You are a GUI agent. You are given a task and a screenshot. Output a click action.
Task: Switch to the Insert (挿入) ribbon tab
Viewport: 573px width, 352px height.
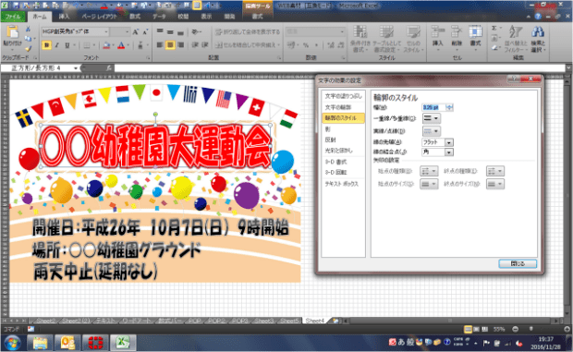pyautogui.click(x=64, y=17)
